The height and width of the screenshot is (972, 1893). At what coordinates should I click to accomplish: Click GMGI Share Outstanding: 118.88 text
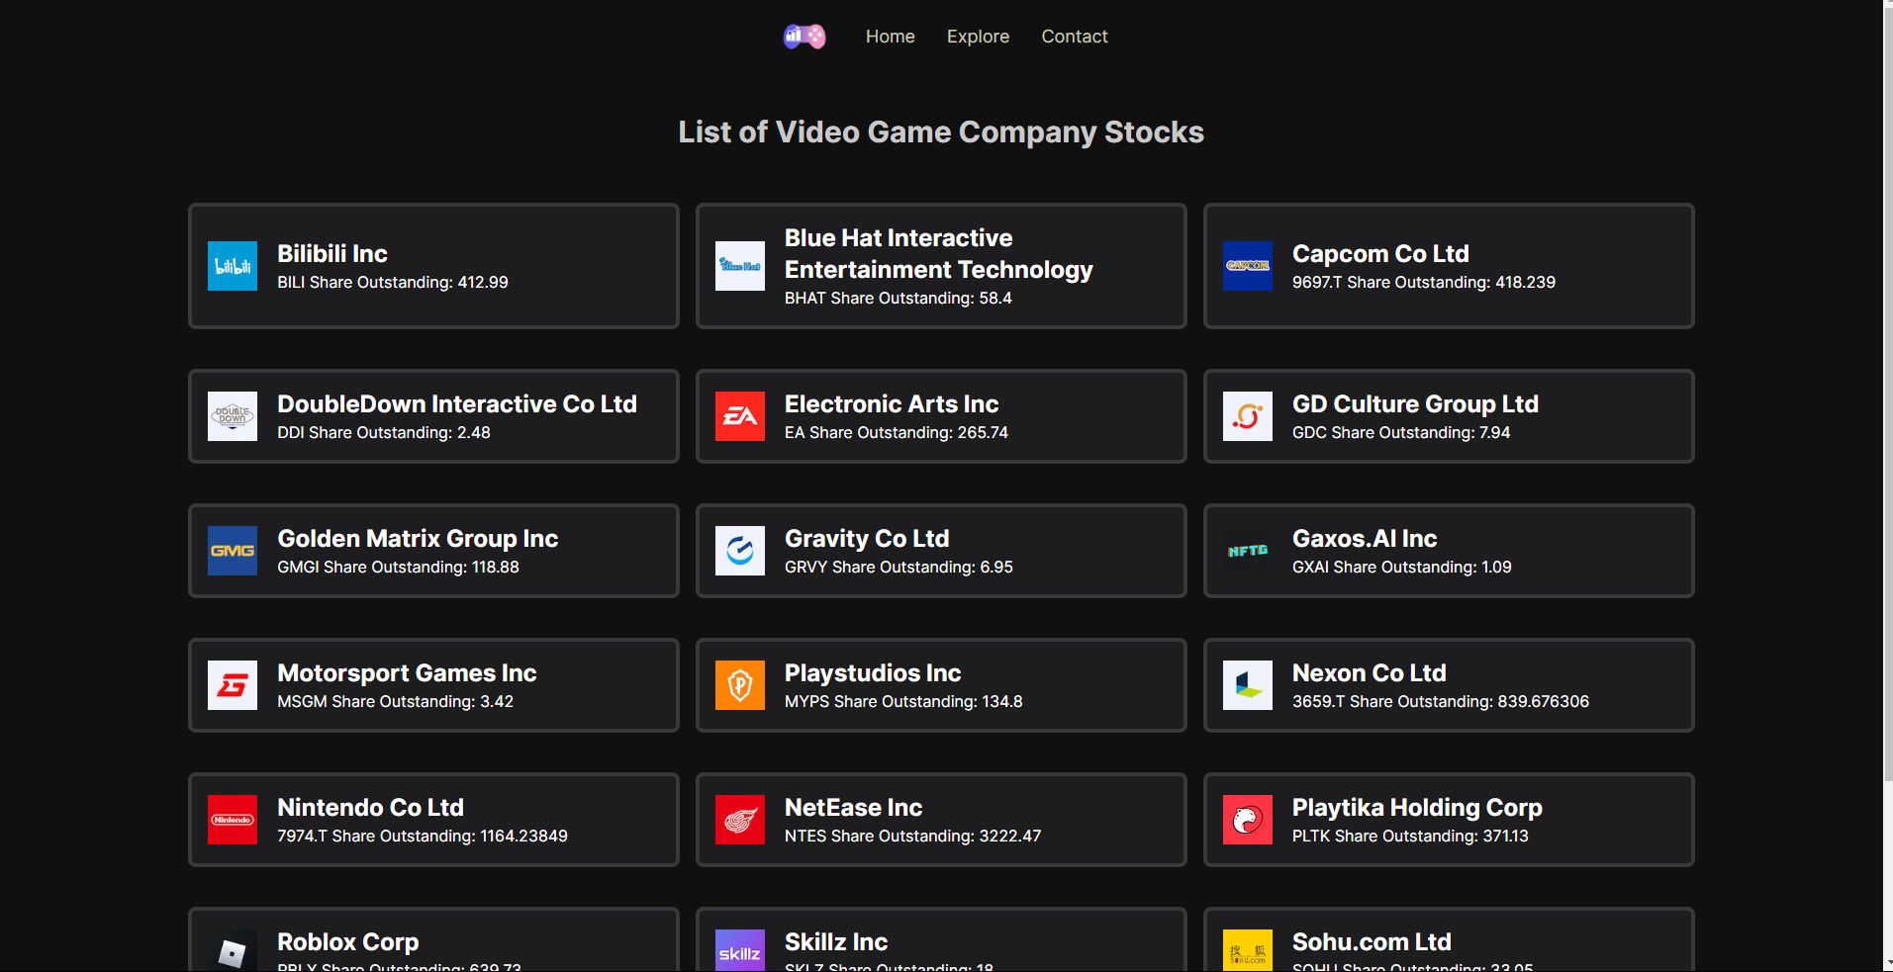tap(398, 568)
